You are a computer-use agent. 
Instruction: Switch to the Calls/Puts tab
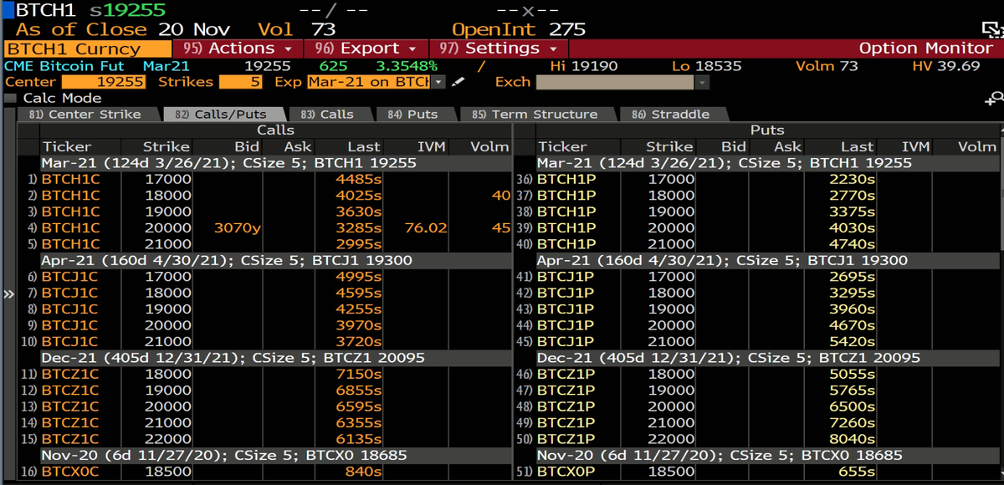(222, 115)
